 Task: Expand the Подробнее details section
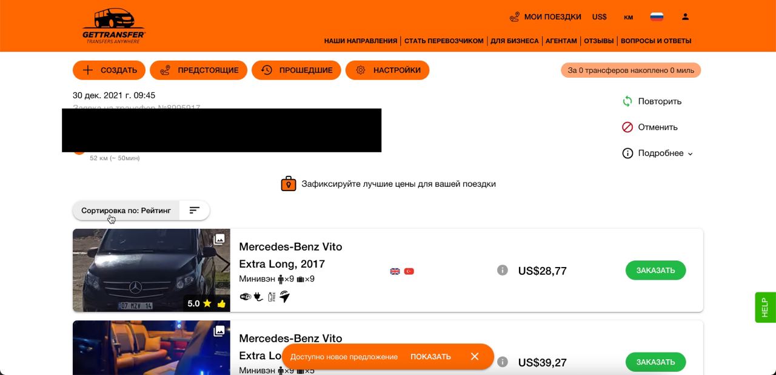(658, 154)
